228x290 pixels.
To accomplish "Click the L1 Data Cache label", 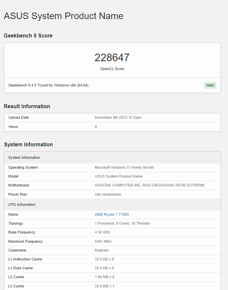I will tap(20, 268).
